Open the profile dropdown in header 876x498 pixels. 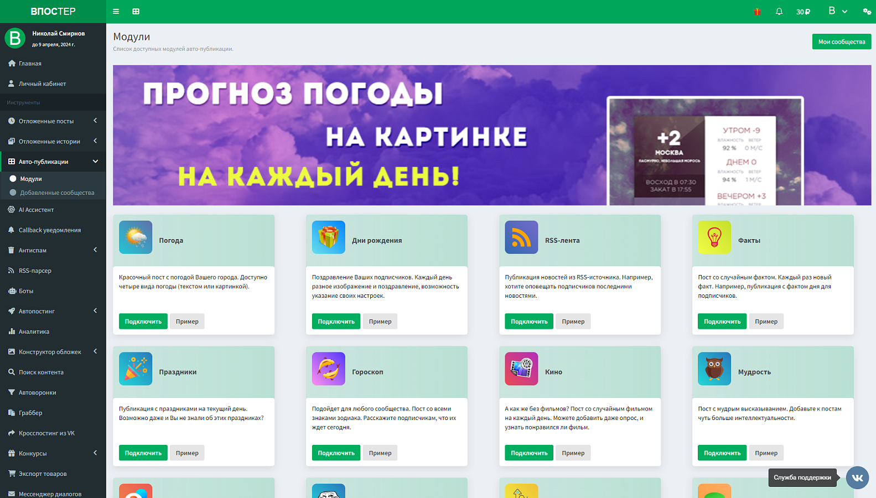coord(838,11)
